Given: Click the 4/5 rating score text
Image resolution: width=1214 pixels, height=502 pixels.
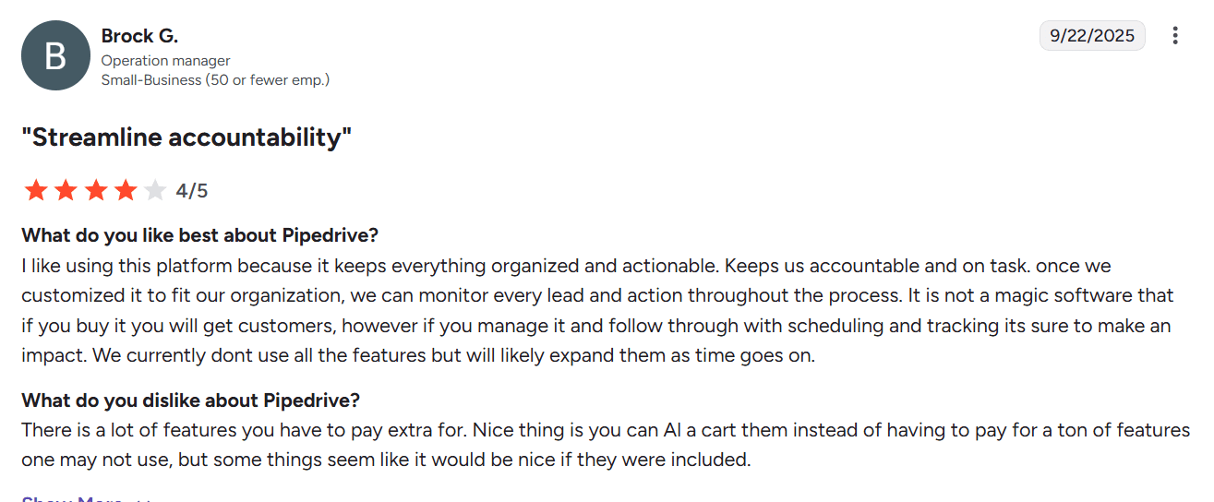Looking at the screenshot, I should (x=192, y=191).
